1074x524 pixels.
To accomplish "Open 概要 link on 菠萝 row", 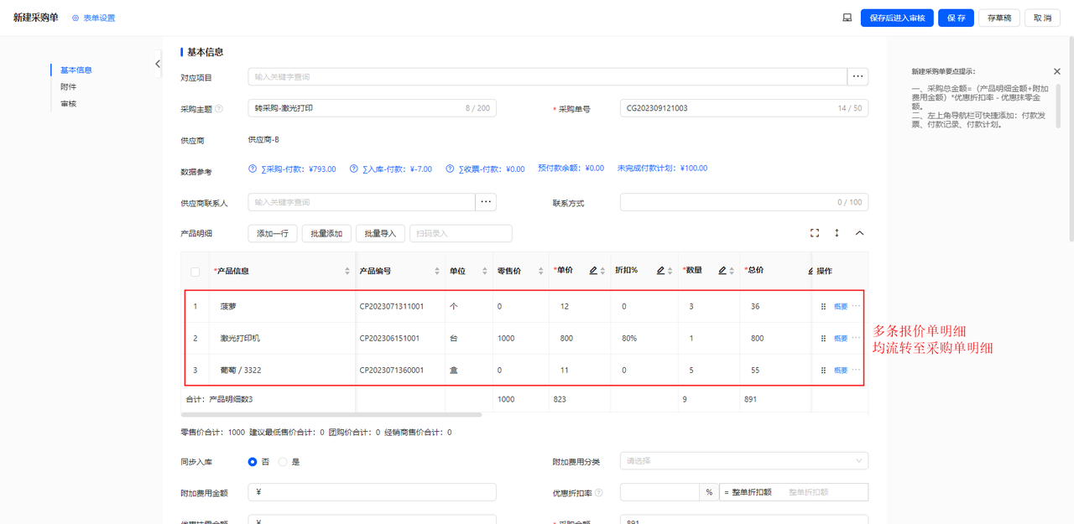I will 841,307.
